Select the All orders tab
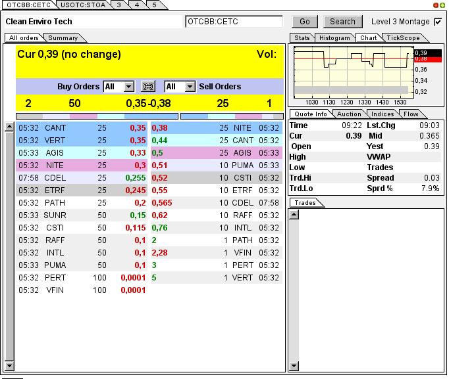449x379 pixels. [x=24, y=37]
